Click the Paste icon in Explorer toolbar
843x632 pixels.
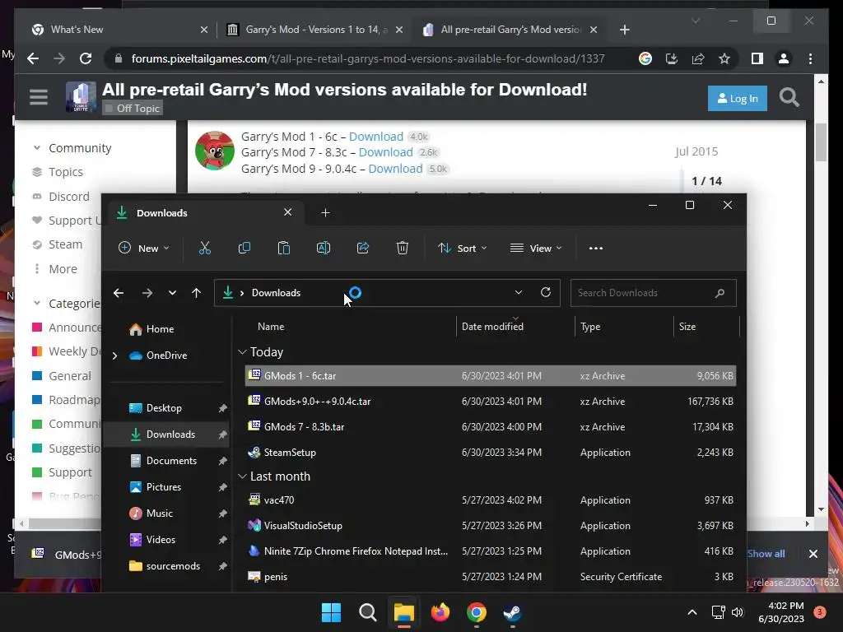click(284, 248)
